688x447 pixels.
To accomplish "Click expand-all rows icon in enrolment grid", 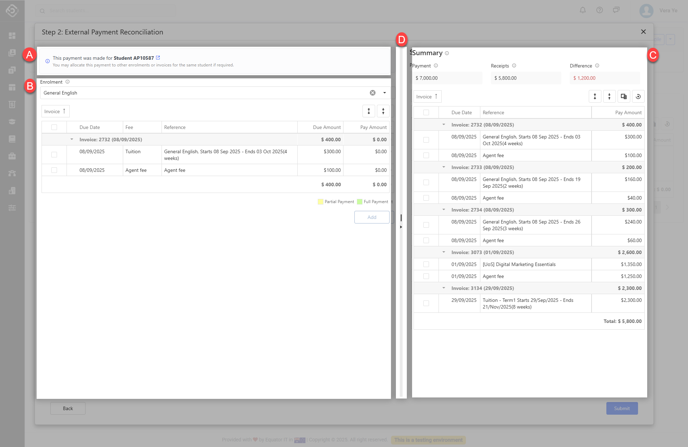I will (x=368, y=111).
